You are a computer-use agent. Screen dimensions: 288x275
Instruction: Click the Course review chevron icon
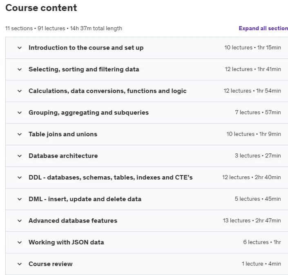coord(20,264)
